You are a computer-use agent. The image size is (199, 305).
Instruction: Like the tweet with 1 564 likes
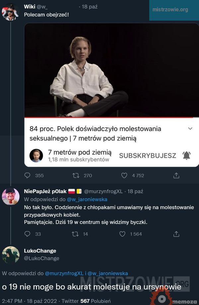tap(122, 234)
